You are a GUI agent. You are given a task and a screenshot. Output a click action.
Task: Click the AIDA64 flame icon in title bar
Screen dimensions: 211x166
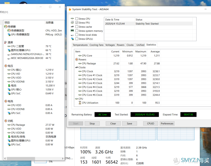[x=70, y=9]
